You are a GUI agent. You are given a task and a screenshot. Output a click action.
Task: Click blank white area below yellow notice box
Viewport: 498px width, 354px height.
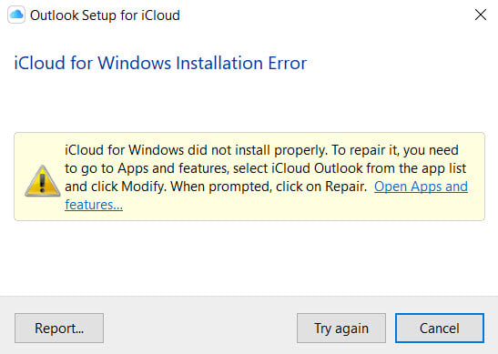[x=249, y=258]
